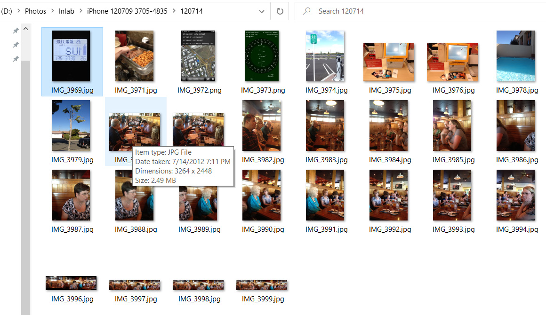Image resolution: width=546 pixels, height=315 pixels.
Task: Select IMG_3991.jpg thumbnail
Action: tap(325, 195)
